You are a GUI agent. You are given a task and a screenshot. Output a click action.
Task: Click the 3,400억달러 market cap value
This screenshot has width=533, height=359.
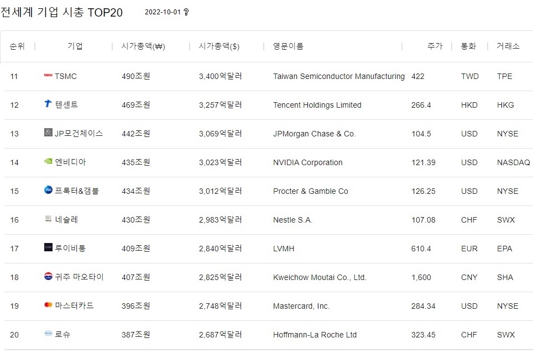(x=221, y=76)
